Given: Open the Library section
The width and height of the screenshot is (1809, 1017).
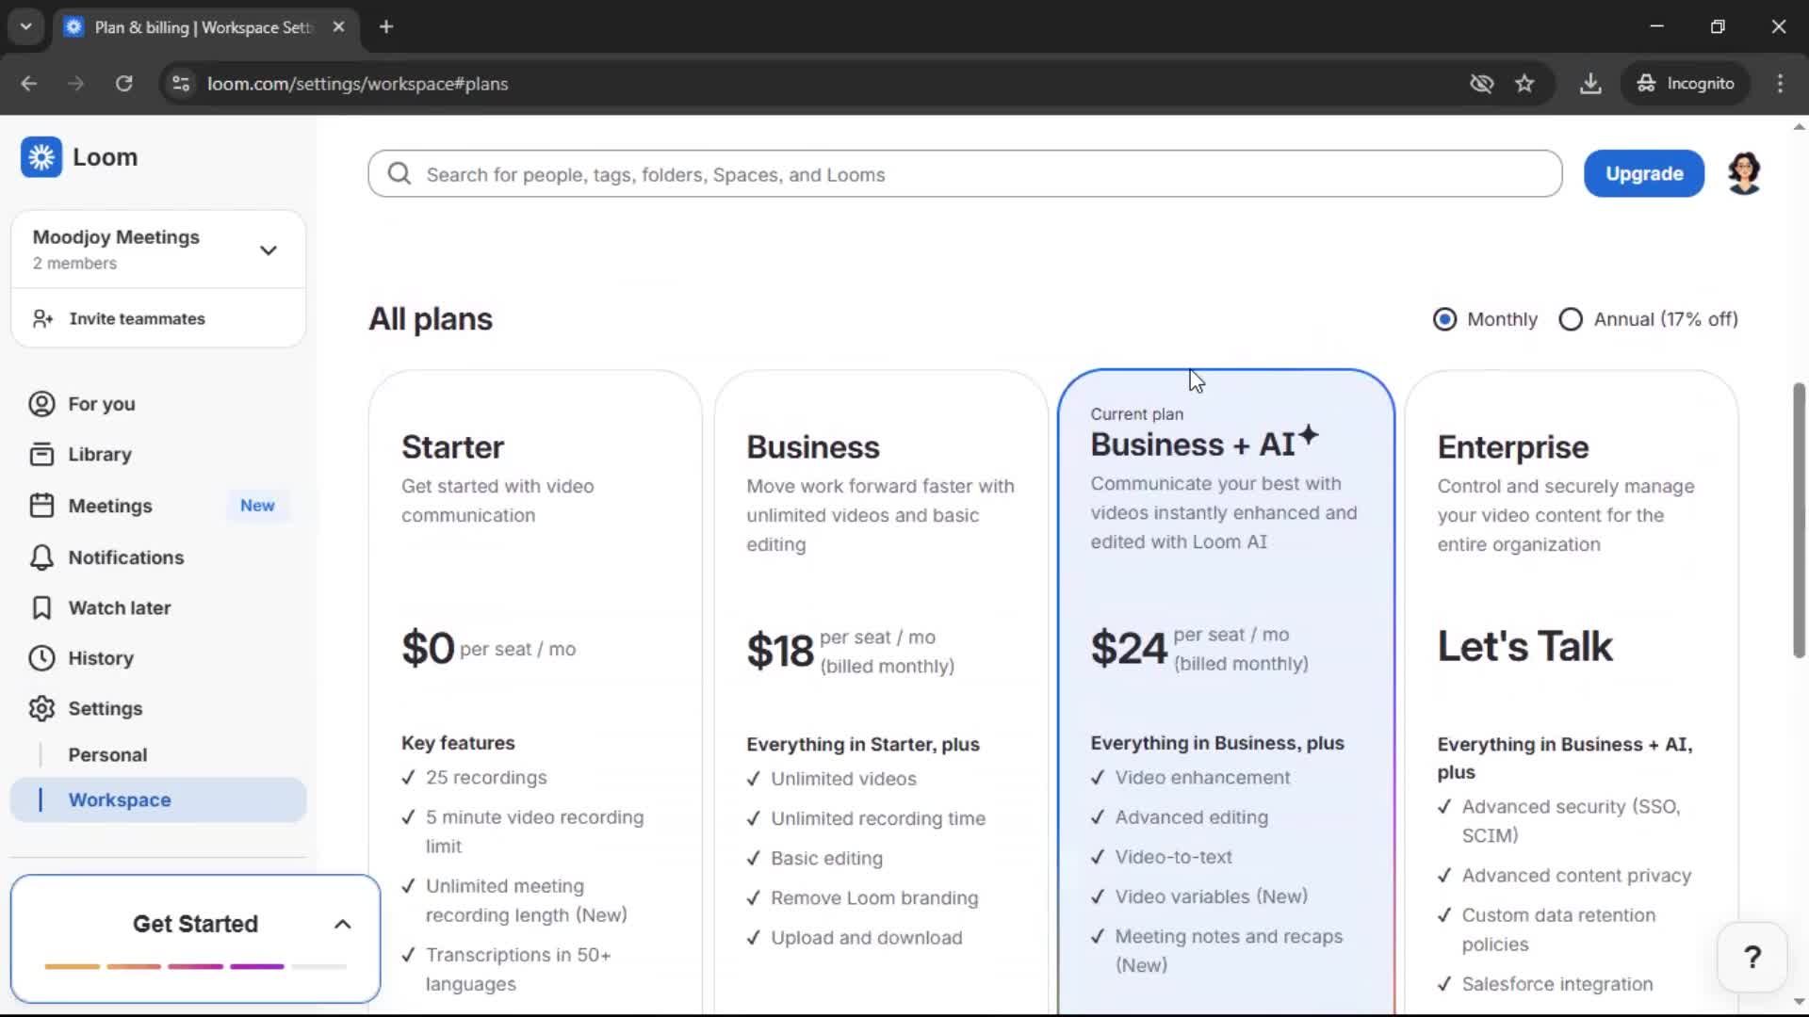Looking at the screenshot, I should coord(99,455).
